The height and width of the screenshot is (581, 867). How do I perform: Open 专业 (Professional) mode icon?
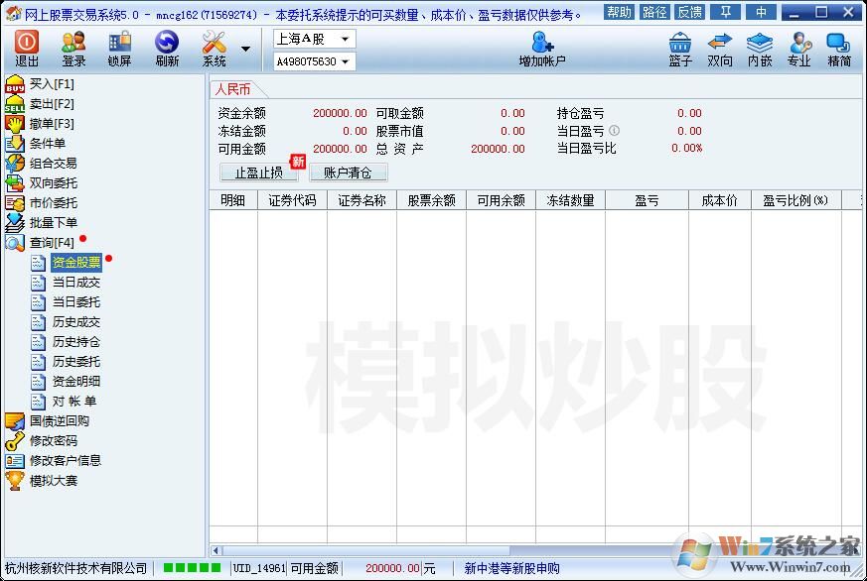[799, 47]
